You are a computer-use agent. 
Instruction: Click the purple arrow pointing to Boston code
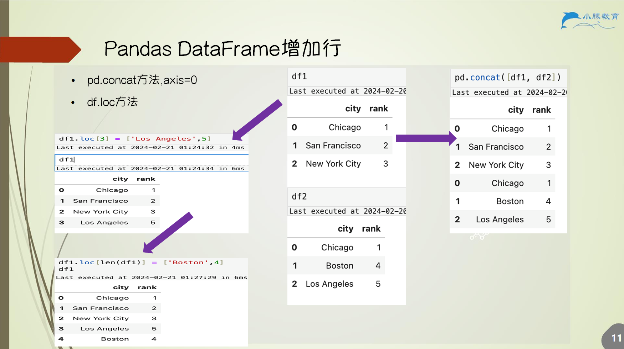[168, 233]
